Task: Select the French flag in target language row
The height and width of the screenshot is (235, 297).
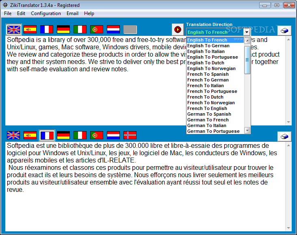Action: [47, 136]
